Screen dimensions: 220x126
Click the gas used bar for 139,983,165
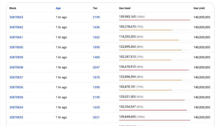(154, 20)
